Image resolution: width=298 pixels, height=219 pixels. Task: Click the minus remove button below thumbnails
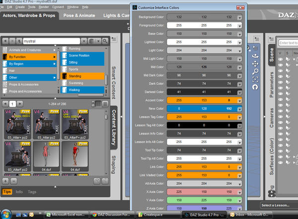[x=14, y=181]
